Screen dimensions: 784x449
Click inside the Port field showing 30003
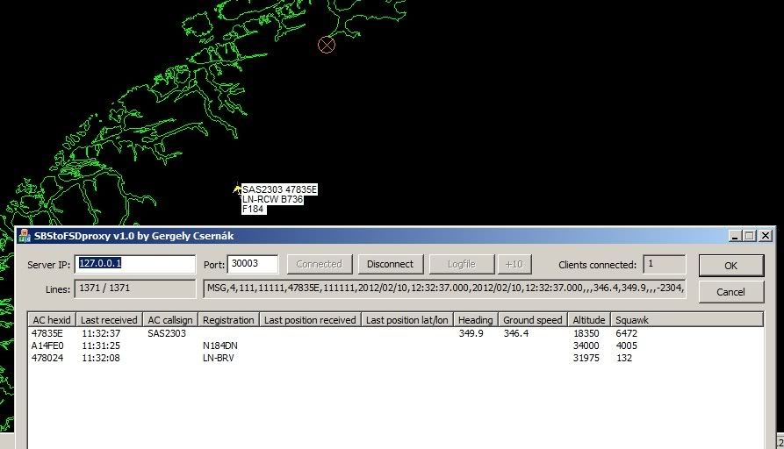pyautogui.click(x=252, y=264)
